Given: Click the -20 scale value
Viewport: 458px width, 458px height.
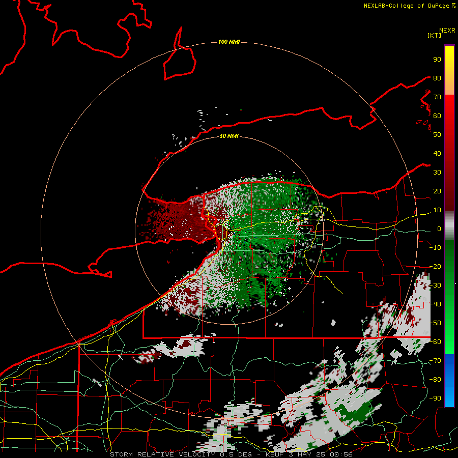Looking at the screenshot, I should (435, 266).
